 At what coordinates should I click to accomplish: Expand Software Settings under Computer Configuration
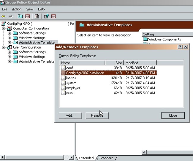10,33
